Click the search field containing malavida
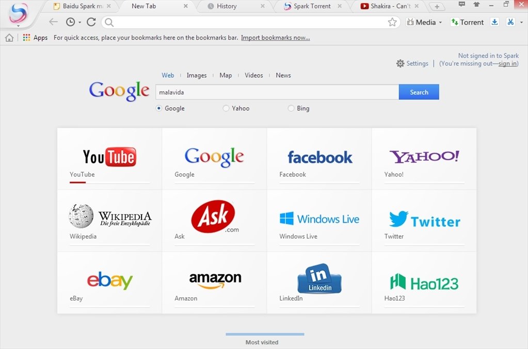Image resolution: width=528 pixels, height=349 pixels. tap(277, 92)
